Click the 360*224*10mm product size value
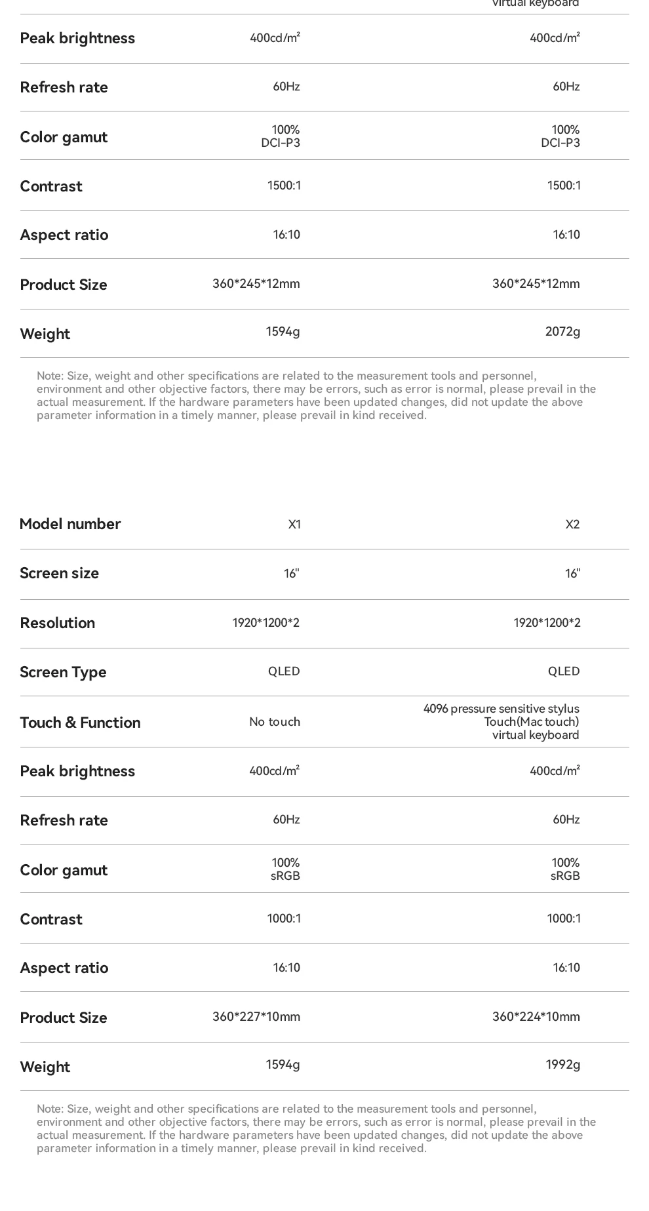Viewport: 649px width, 1211px height. click(536, 1017)
